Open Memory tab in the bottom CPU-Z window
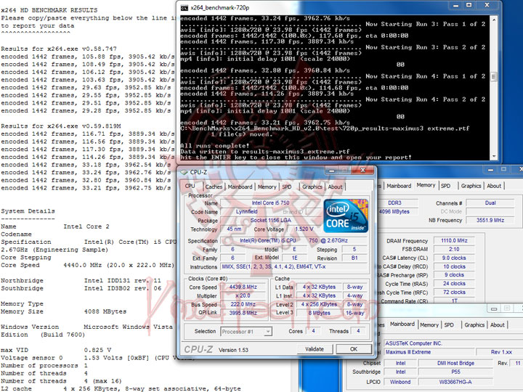523x392 pixels. (x=429, y=325)
